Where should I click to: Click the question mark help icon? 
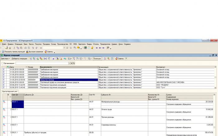tap(126, 59)
